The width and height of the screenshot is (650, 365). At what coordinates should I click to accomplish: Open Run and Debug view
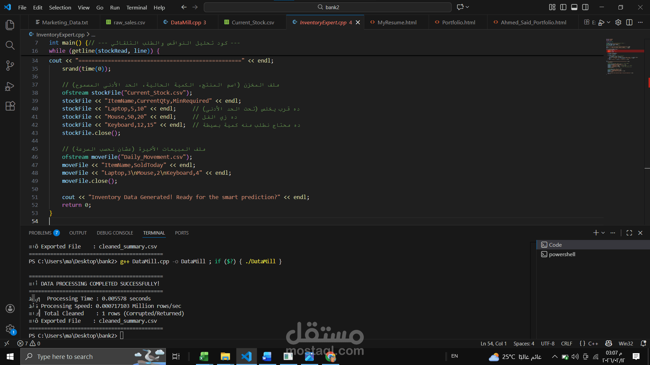point(10,86)
